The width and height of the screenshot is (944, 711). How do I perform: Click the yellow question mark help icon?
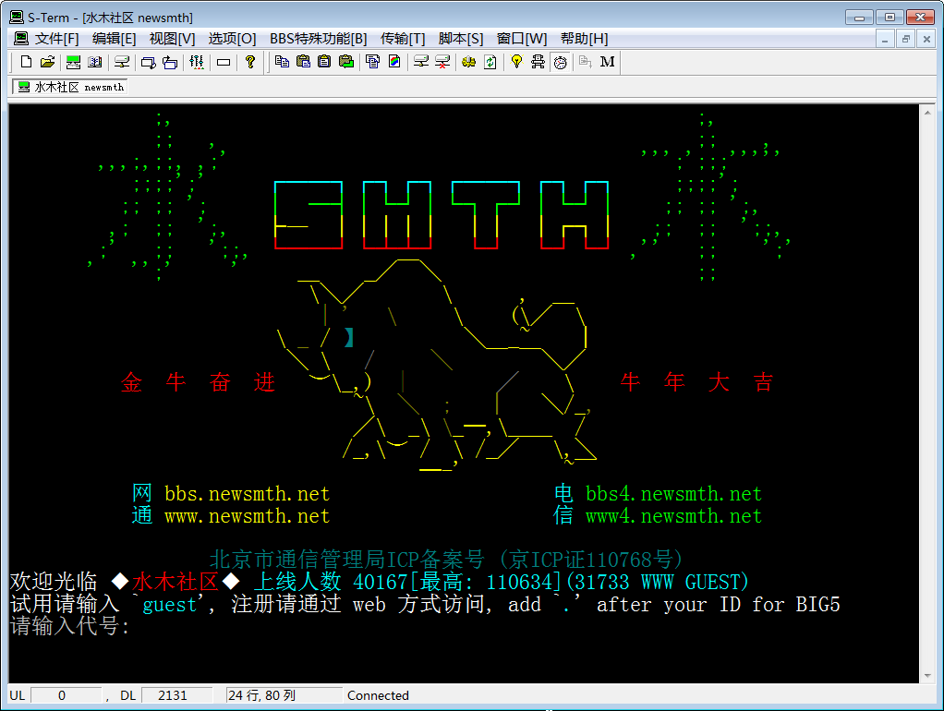pos(249,62)
